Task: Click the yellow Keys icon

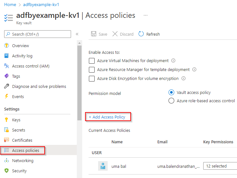Action: (6, 119)
